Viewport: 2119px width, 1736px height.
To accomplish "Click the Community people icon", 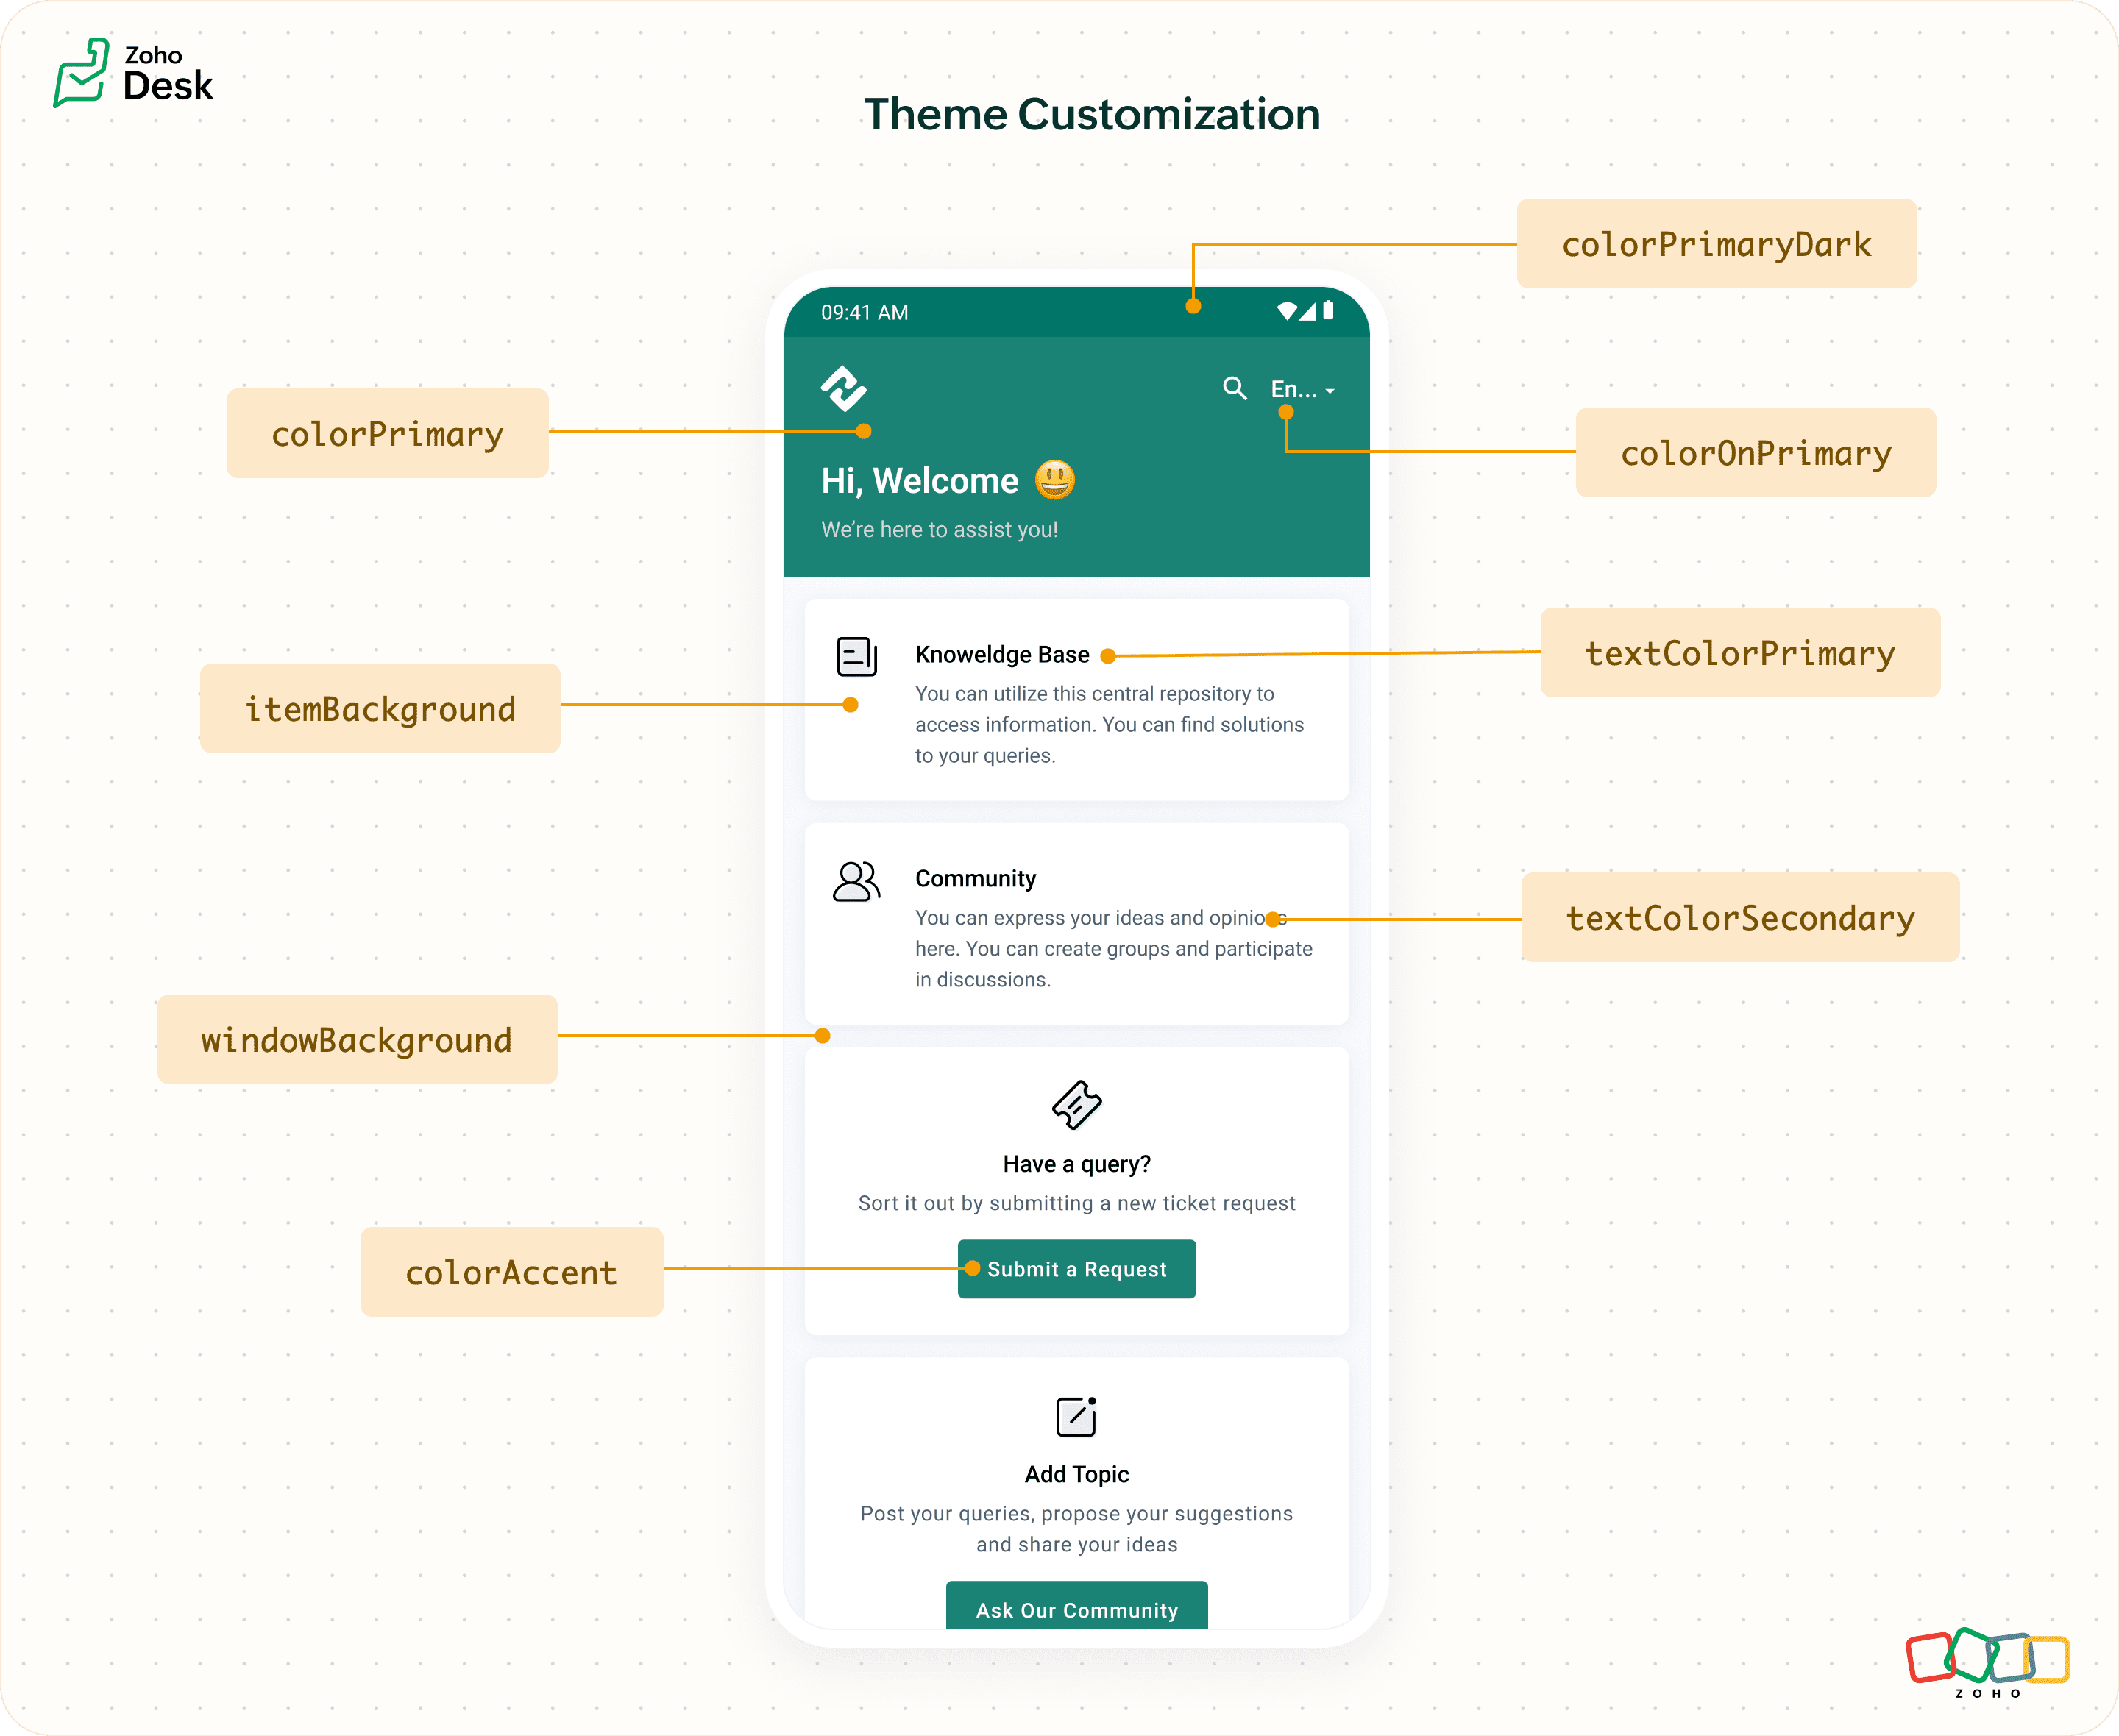I will coord(856,882).
